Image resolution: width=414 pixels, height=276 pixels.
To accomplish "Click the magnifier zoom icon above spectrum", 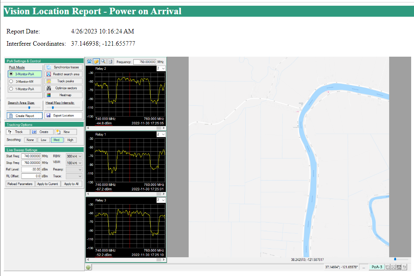I will pos(103,62).
